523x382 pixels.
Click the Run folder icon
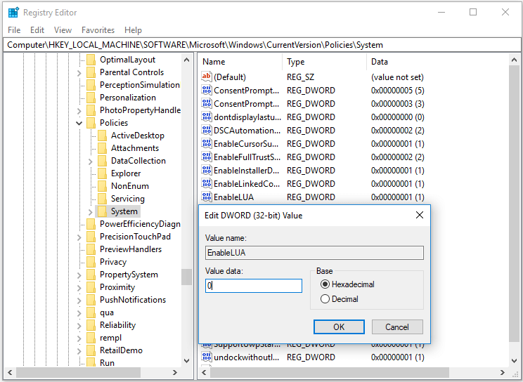(91, 362)
